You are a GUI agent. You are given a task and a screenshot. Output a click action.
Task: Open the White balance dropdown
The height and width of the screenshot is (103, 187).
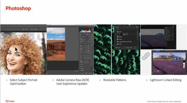[x=86, y=40]
